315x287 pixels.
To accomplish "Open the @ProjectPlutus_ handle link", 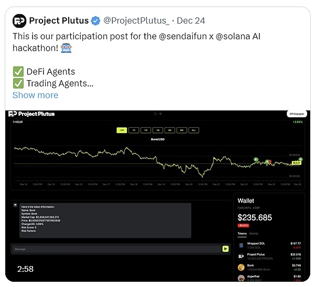I will pos(136,21).
